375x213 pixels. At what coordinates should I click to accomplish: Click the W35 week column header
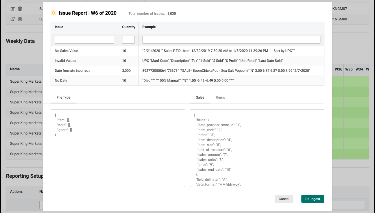[349, 69]
